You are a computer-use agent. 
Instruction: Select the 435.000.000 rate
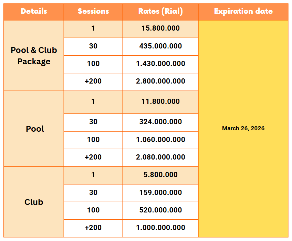160,46
